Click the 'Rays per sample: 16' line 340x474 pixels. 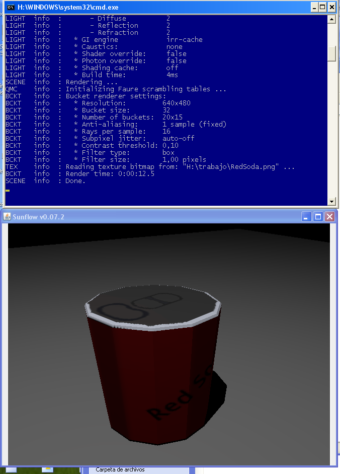(88, 132)
